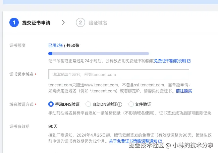The height and width of the screenshot is (153, 218).
Task: Click step 1 circle for 提交证书申请
Action: pos(14,22)
